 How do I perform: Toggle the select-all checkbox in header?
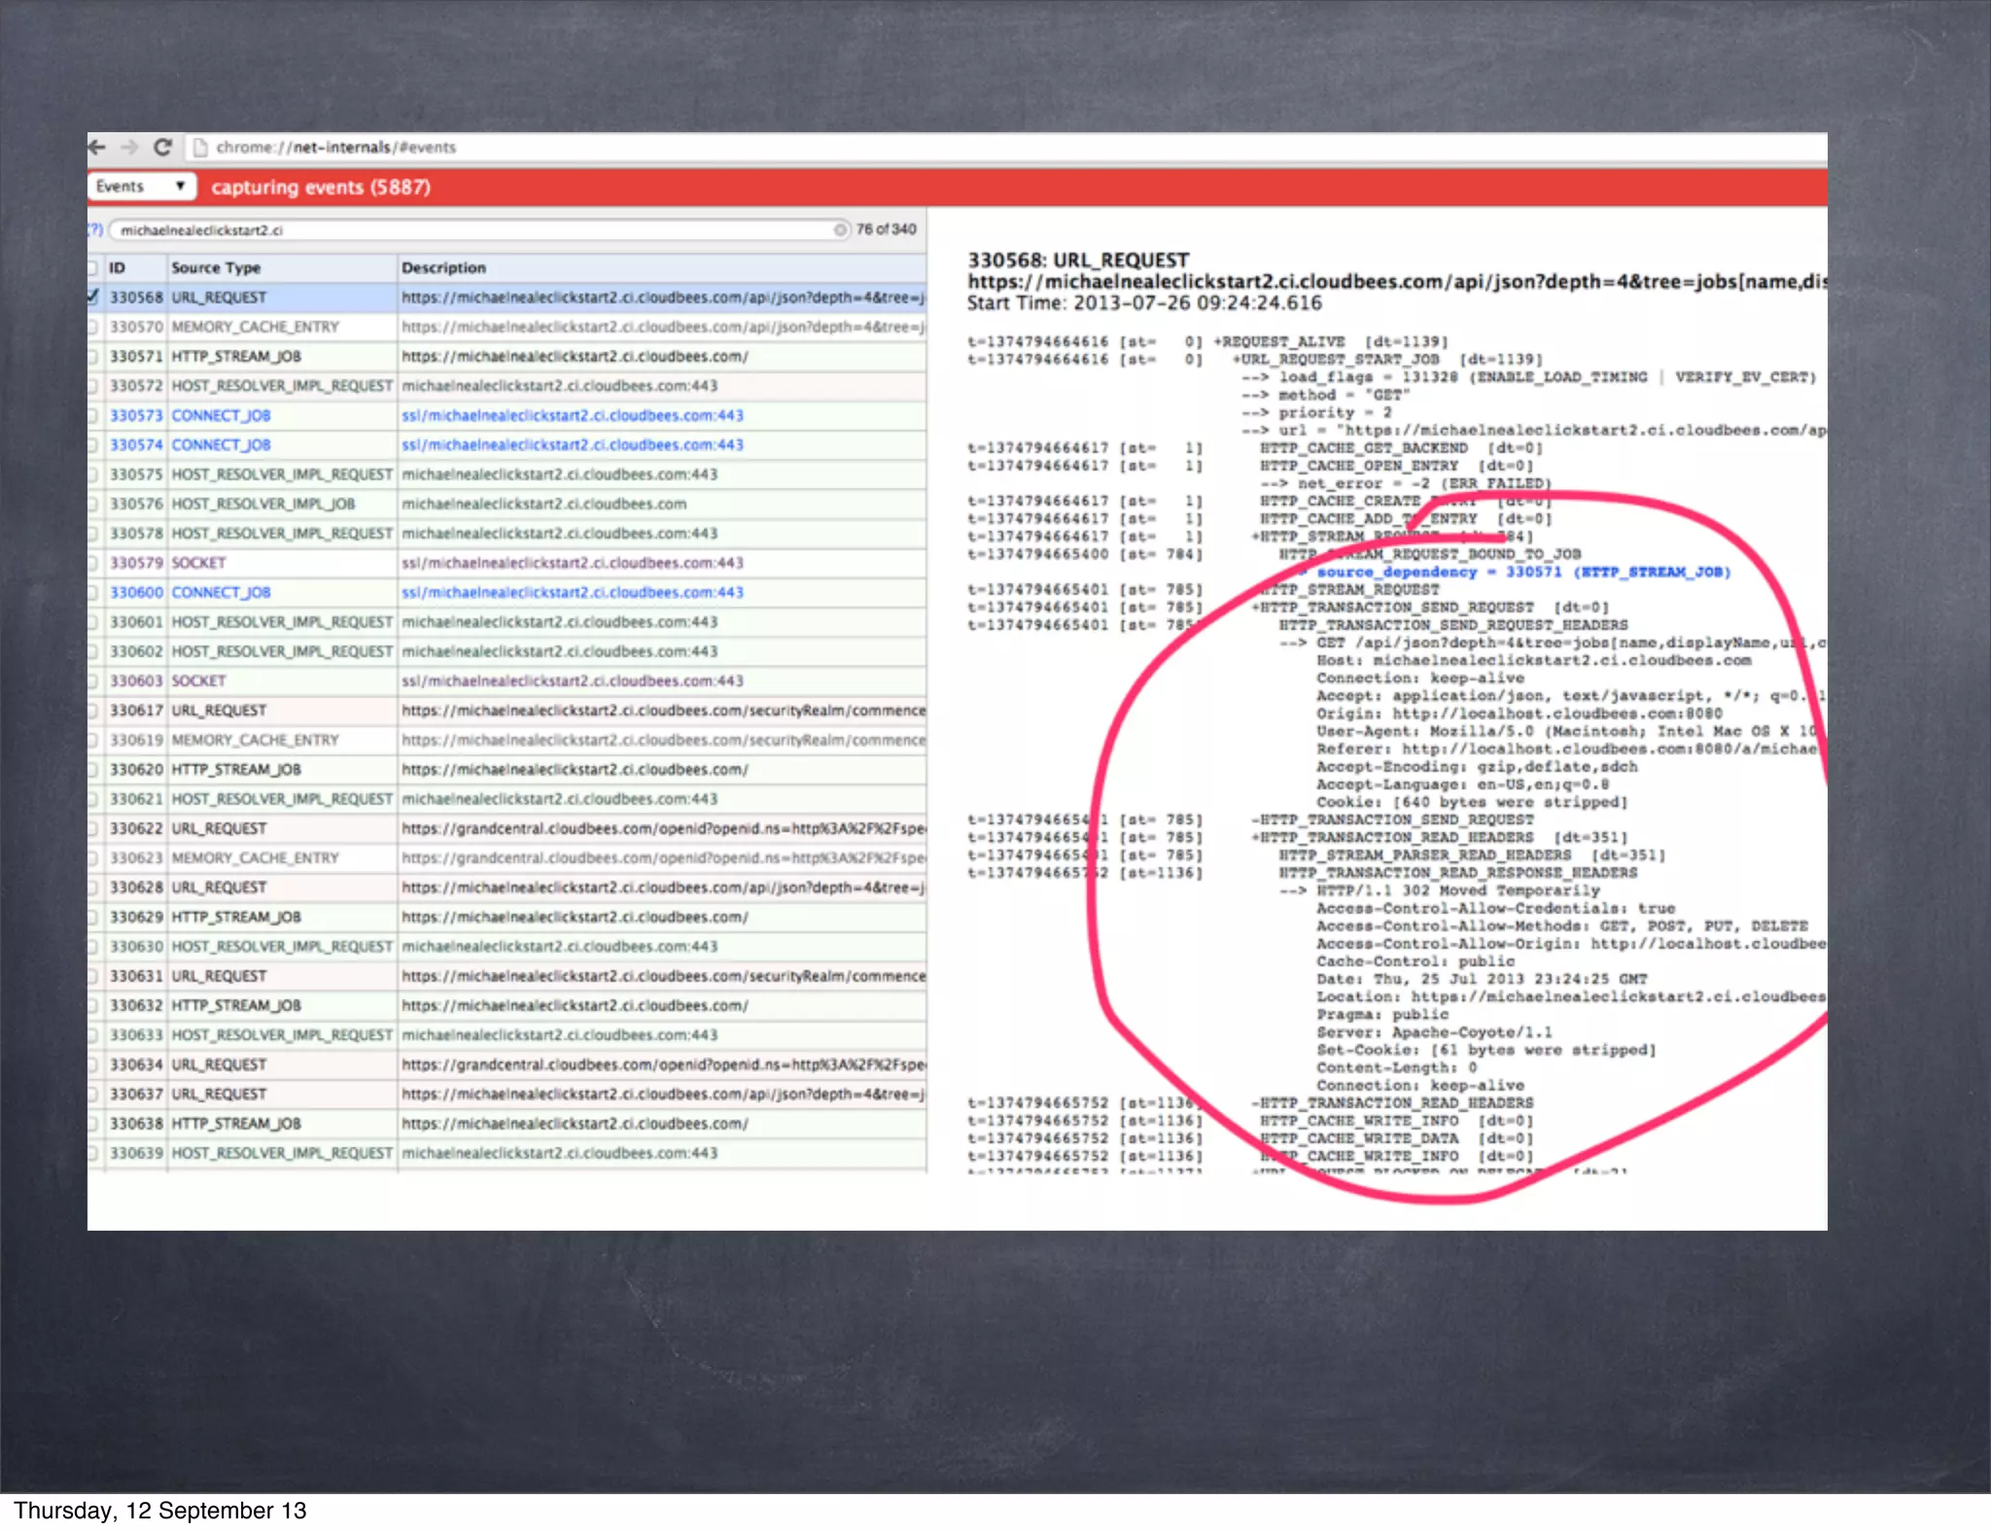pyautogui.click(x=92, y=268)
